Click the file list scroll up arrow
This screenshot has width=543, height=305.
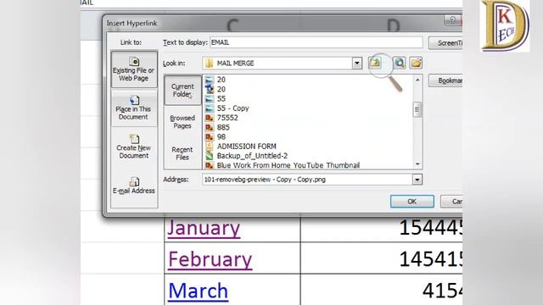417,80
